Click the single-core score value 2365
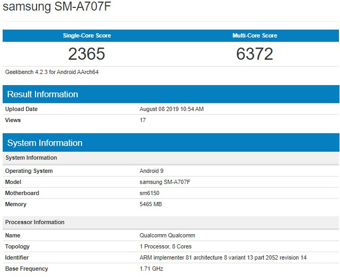 tap(86, 54)
